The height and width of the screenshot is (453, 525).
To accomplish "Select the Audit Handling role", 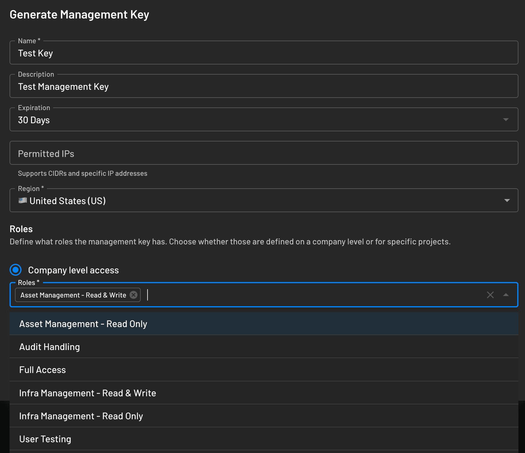I will pyautogui.click(x=49, y=346).
